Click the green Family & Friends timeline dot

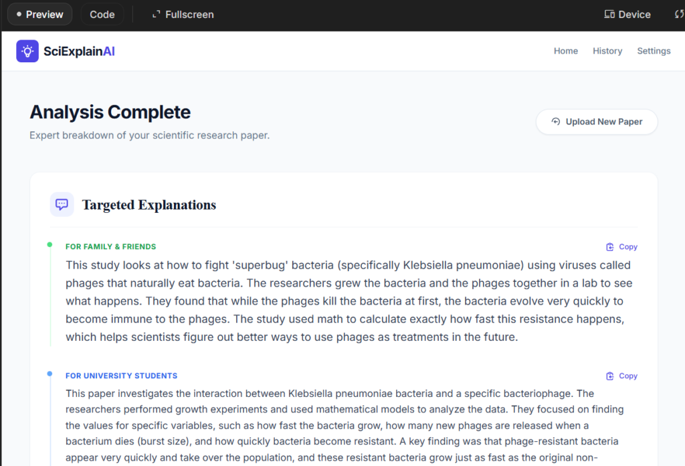(x=50, y=244)
